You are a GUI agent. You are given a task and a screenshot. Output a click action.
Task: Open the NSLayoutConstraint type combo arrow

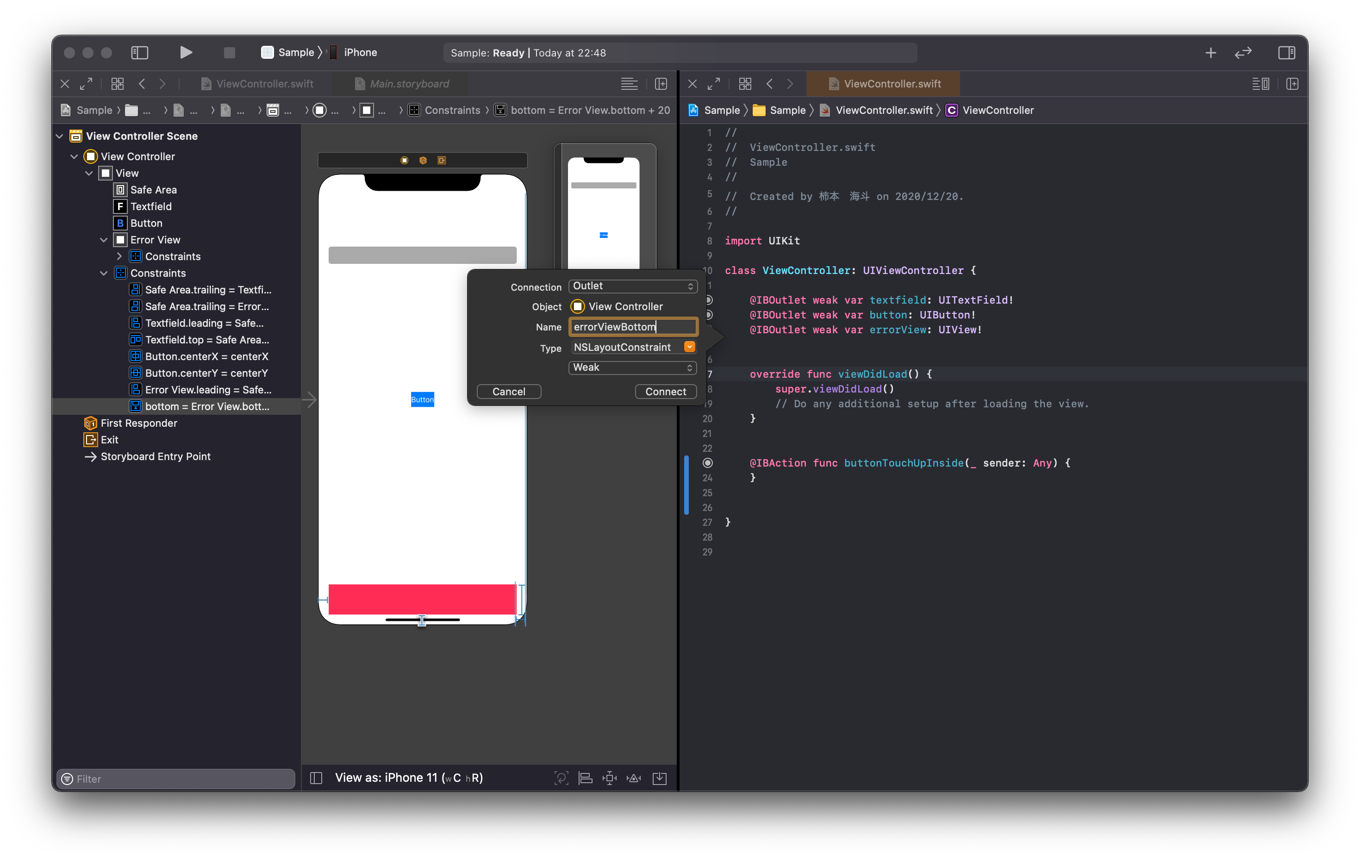click(690, 347)
